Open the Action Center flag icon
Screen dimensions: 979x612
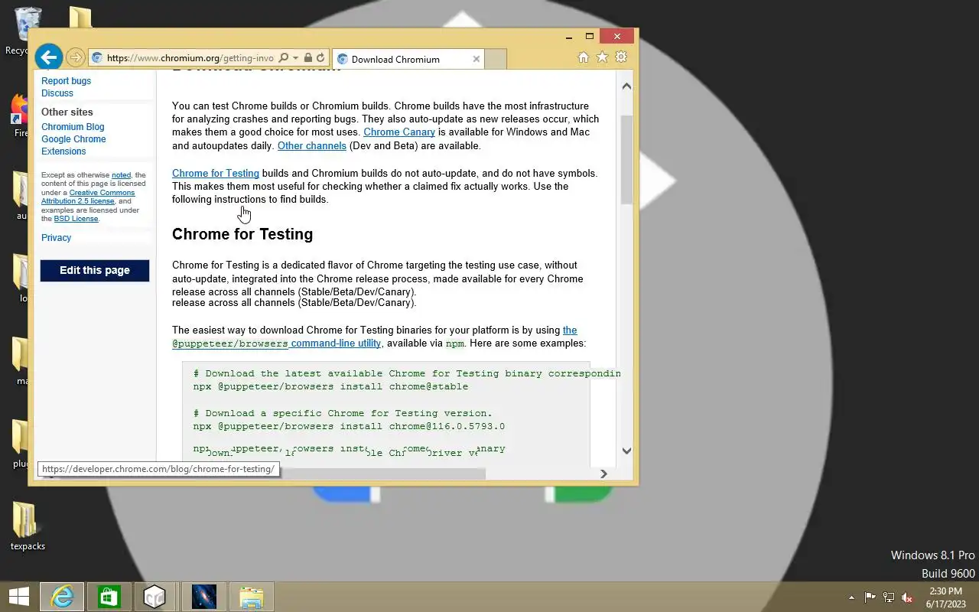point(870,597)
